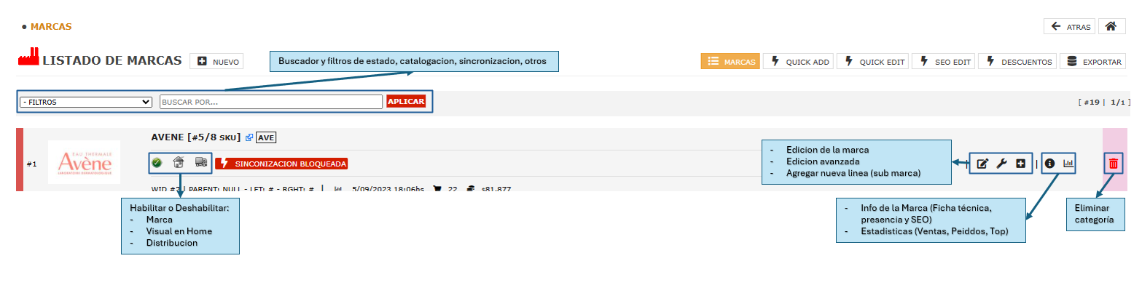This screenshot has width=1142, height=285.
Task: View brand statistics chart icon
Action: click(x=1069, y=164)
